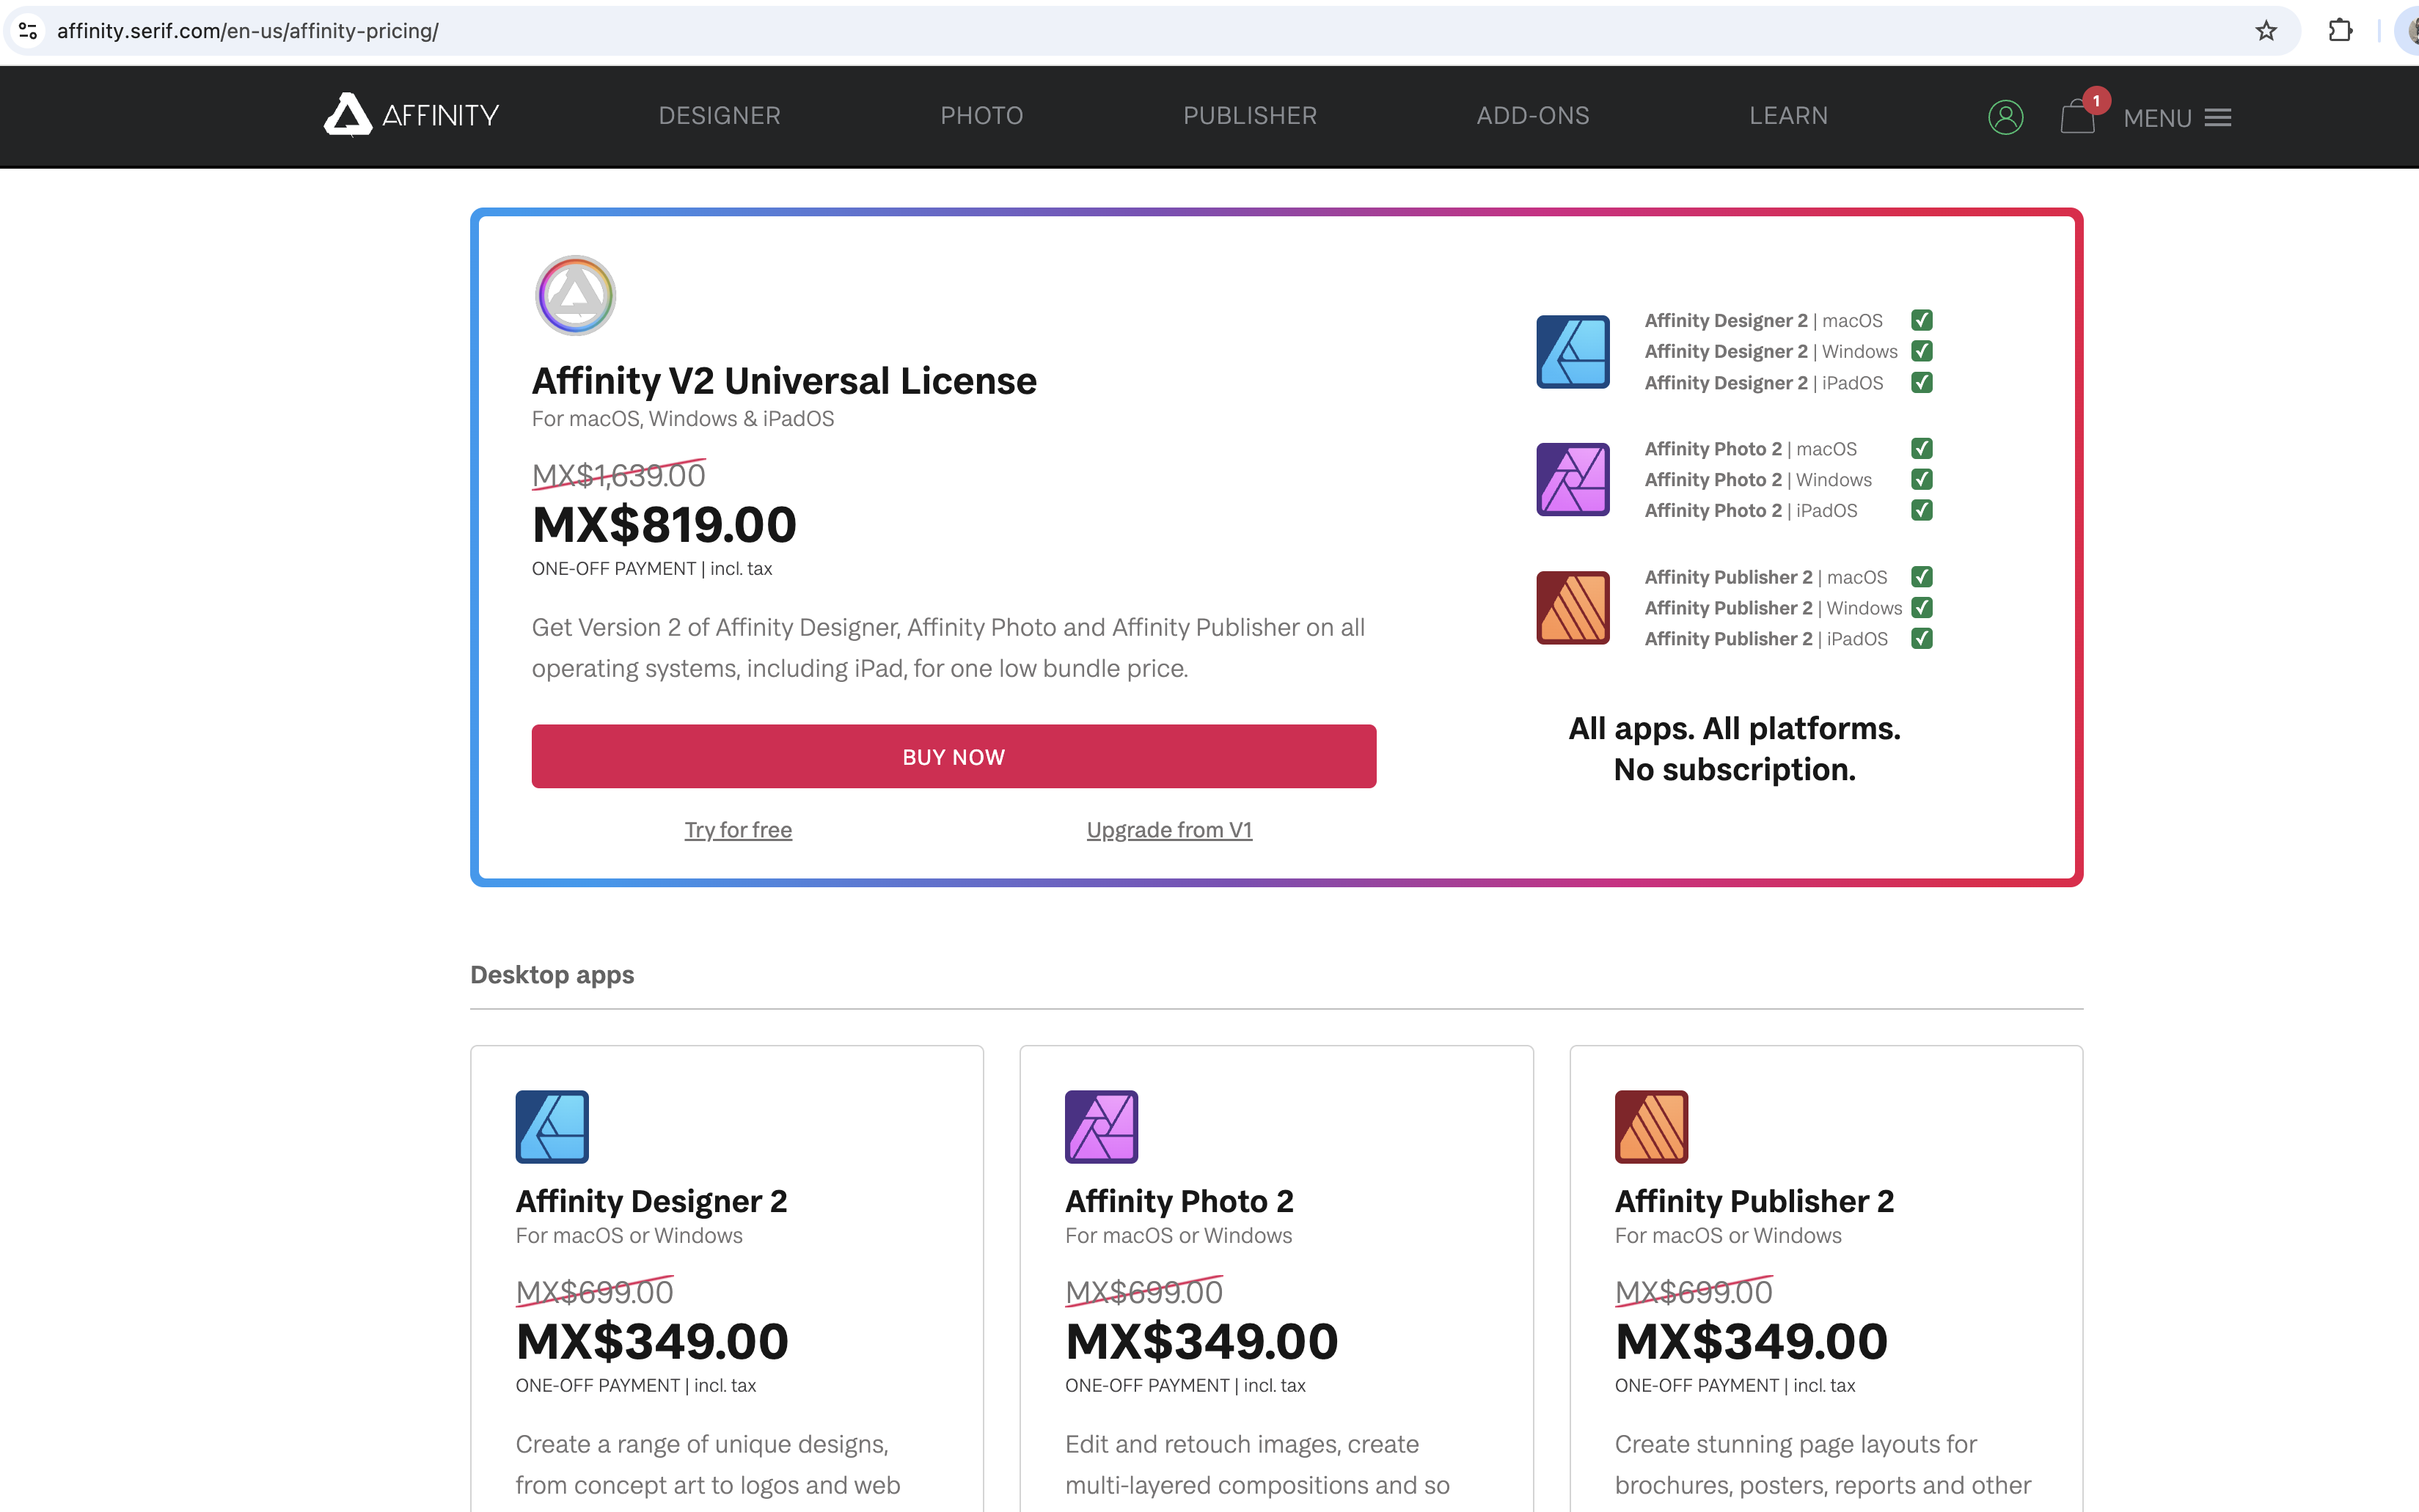
Task: Open the PHOTO nav menu
Action: (981, 116)
